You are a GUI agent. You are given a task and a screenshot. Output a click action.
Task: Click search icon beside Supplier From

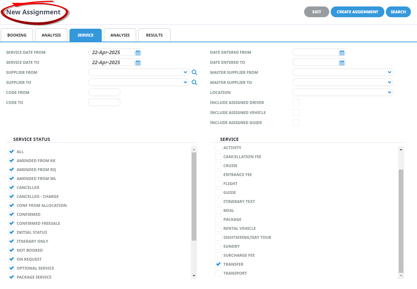tap(194, 72)
